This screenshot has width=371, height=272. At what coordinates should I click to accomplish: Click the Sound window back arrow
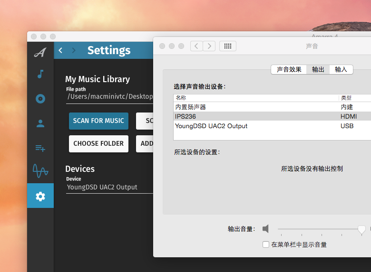[196, 46]
